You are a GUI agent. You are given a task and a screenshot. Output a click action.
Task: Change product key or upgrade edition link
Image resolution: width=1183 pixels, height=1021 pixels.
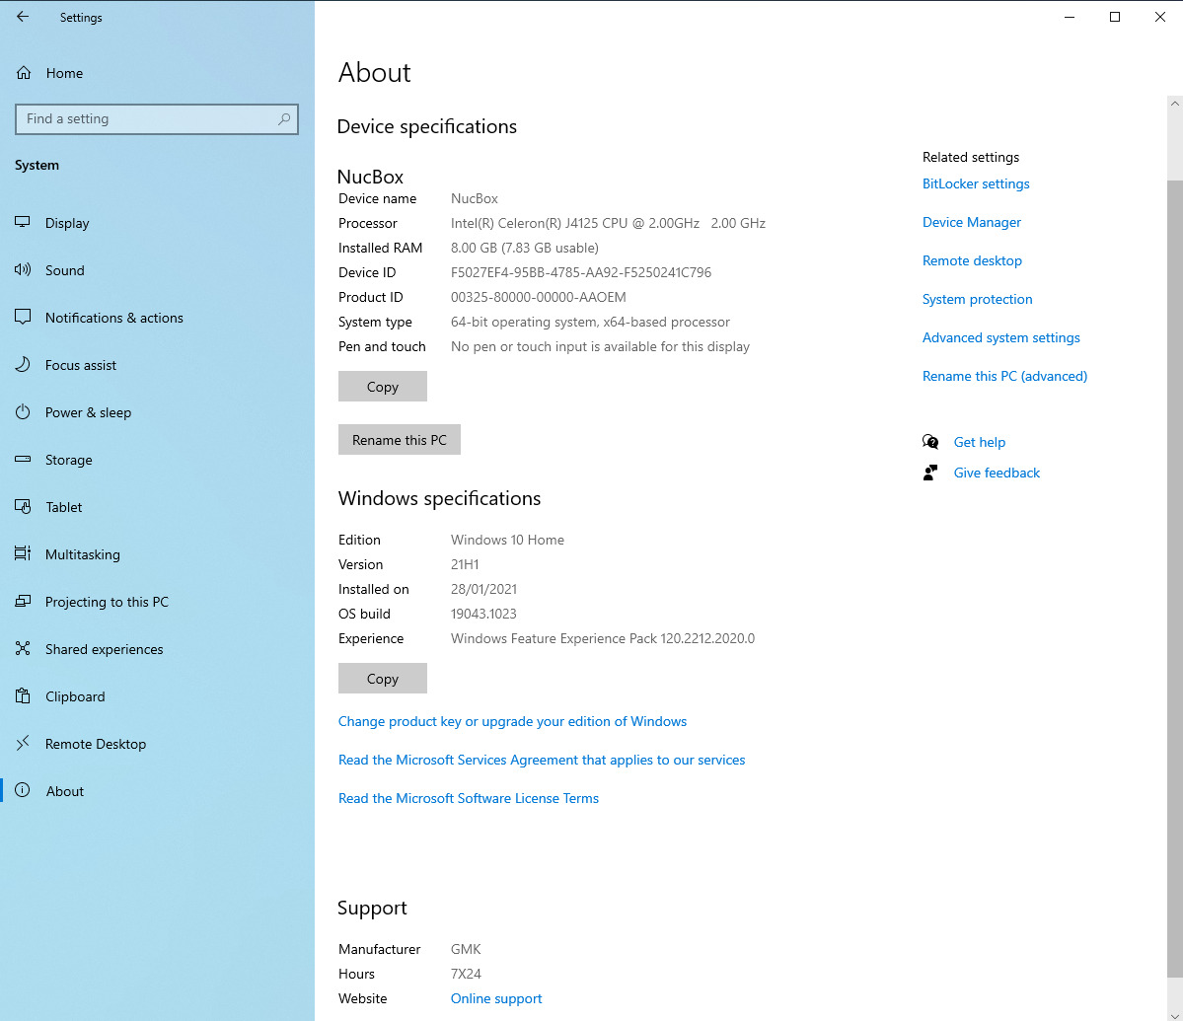[512, 722]
